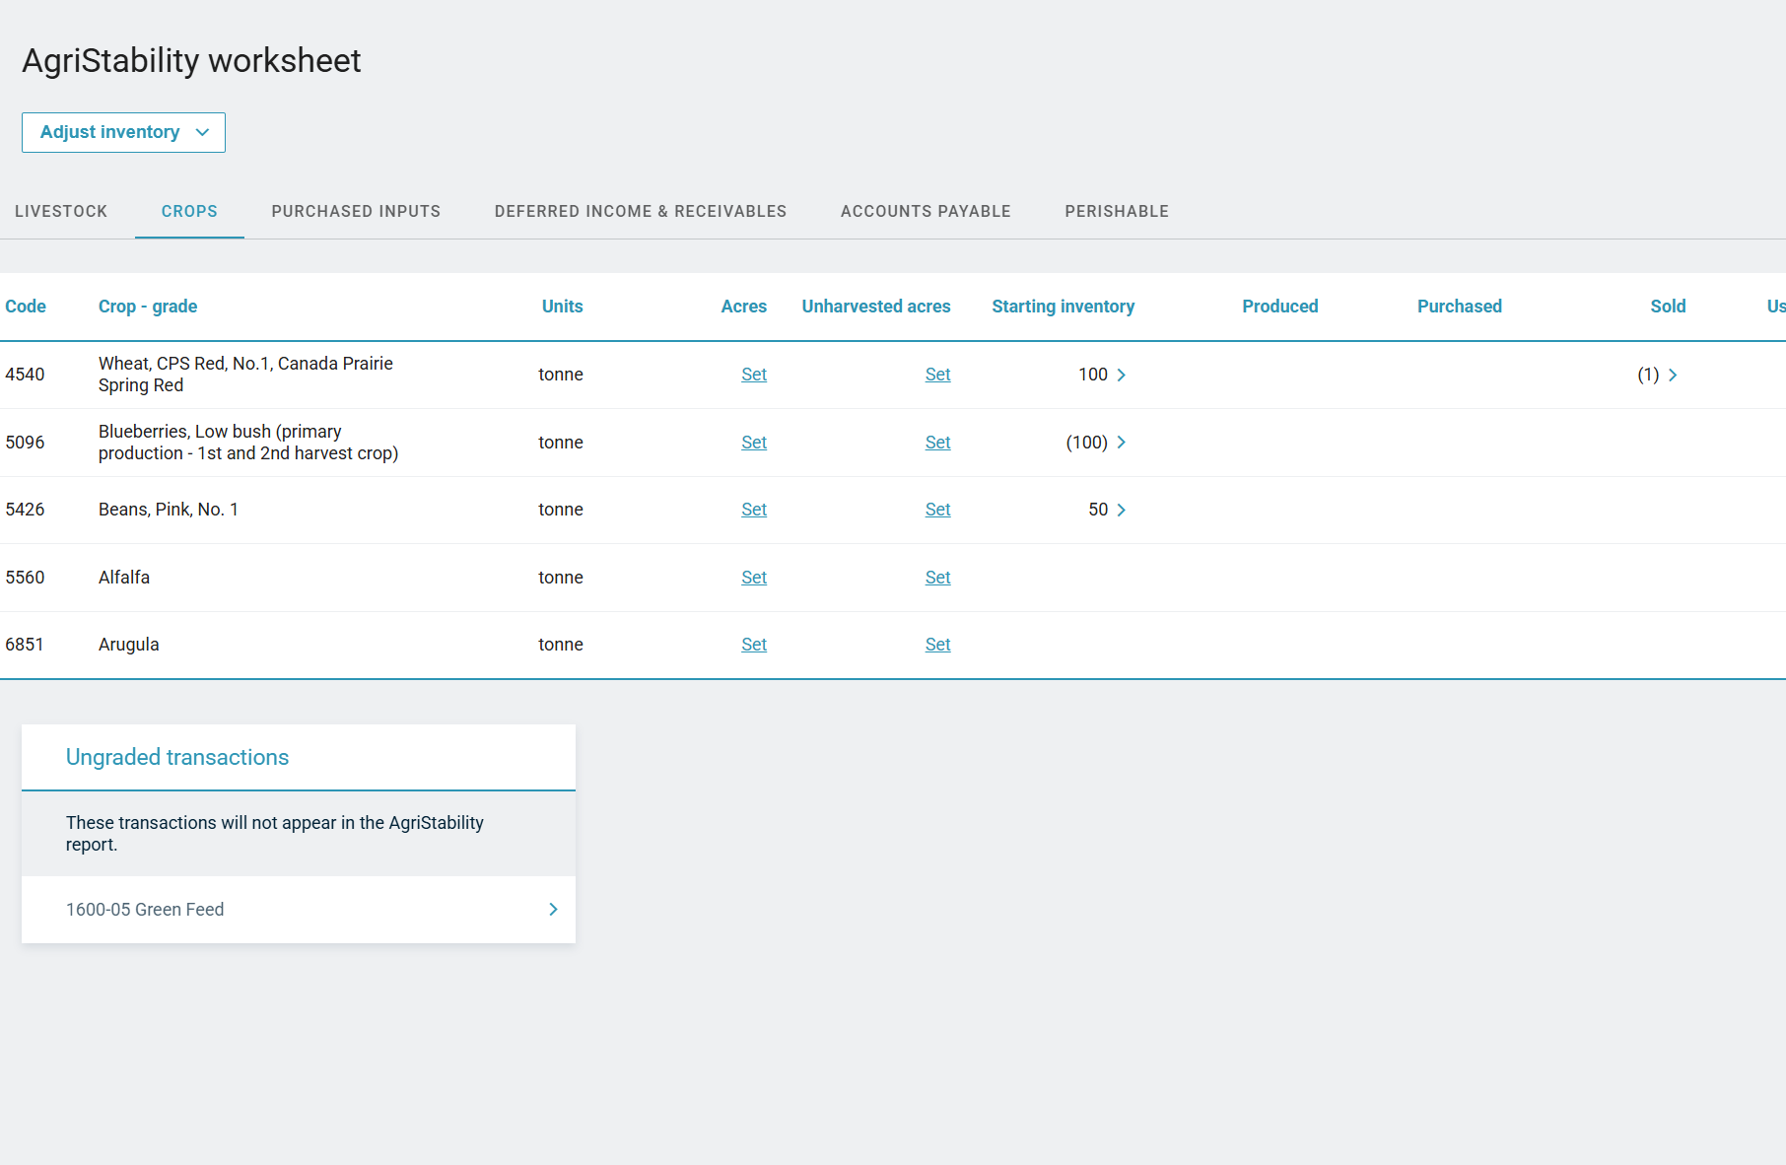This screenshot has height=1165, width=1786.
Task: Select the Purchased Inputs tab
Action: tap(356, 211)
